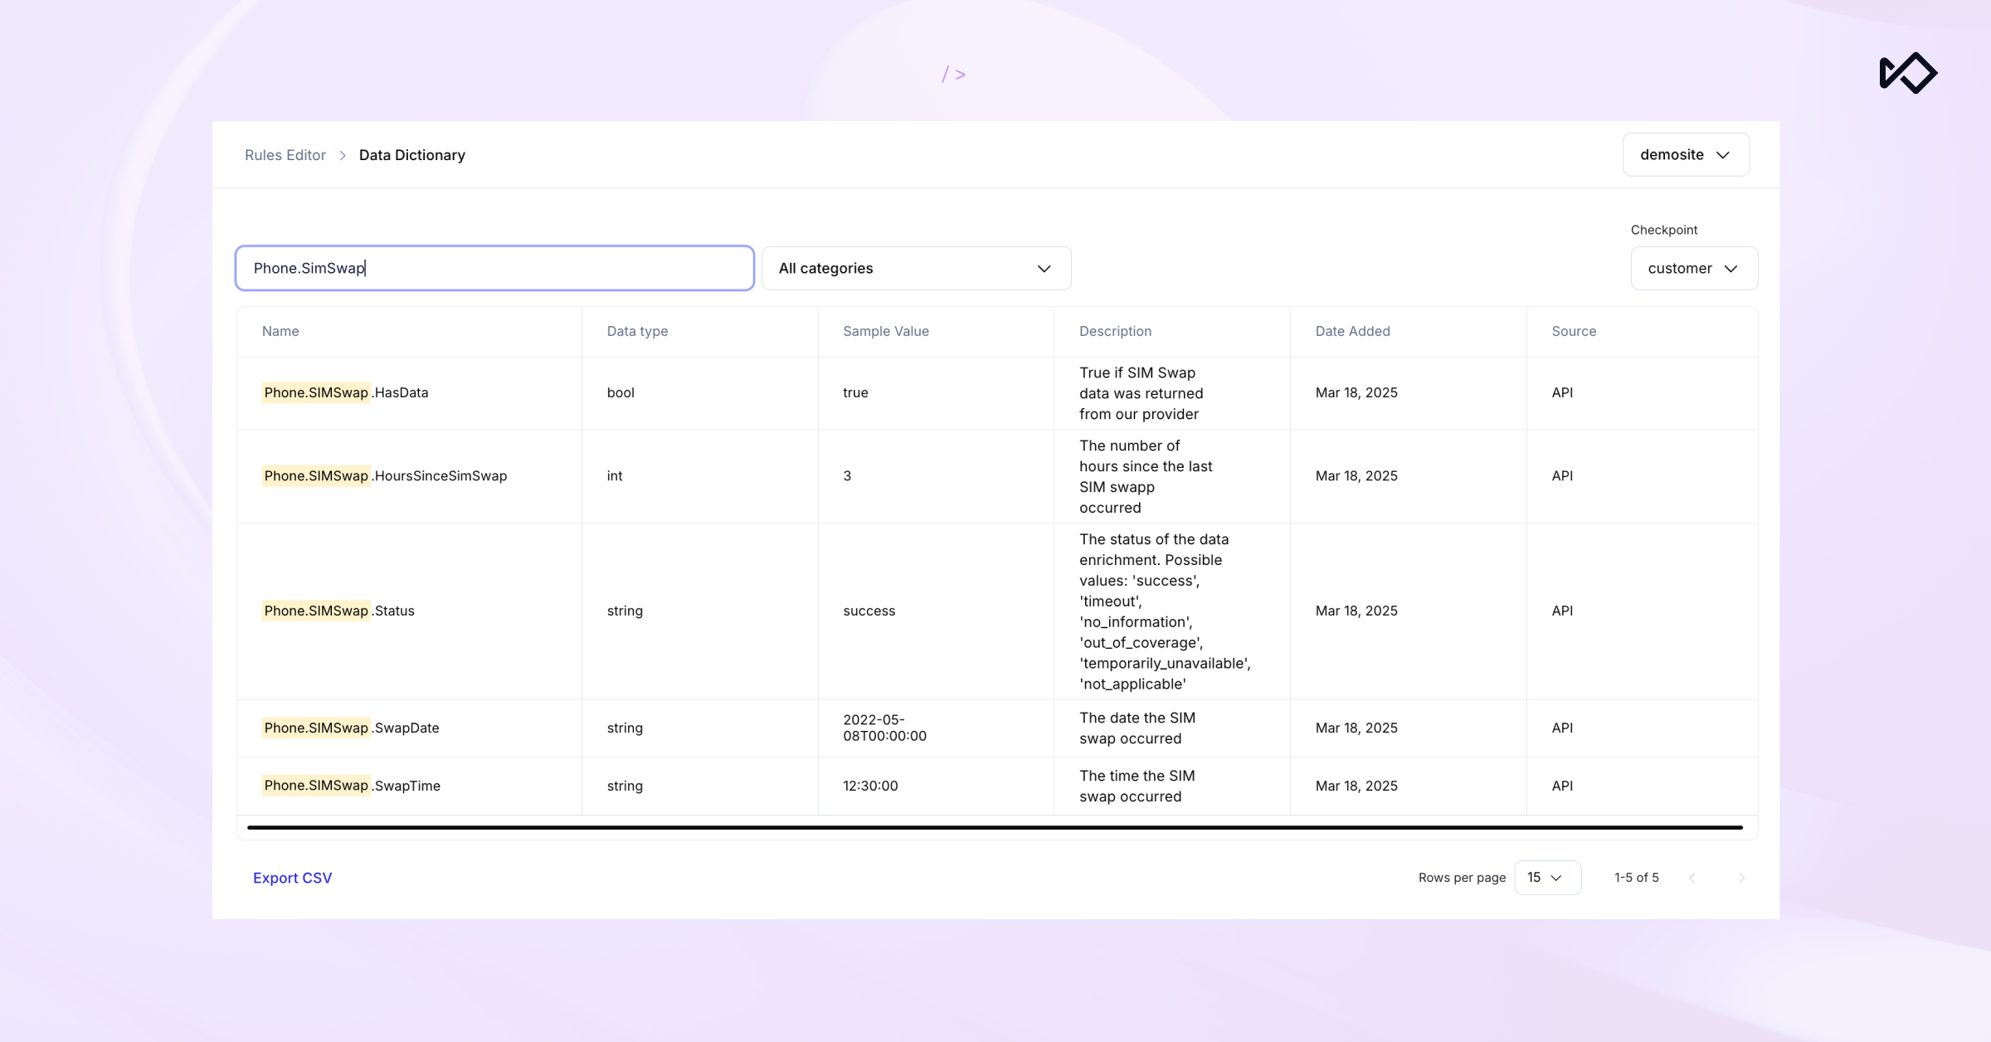The image size is (1991, 1042).
Task: Click into the Phone.SimSwap search field
Action: point(494,268)
